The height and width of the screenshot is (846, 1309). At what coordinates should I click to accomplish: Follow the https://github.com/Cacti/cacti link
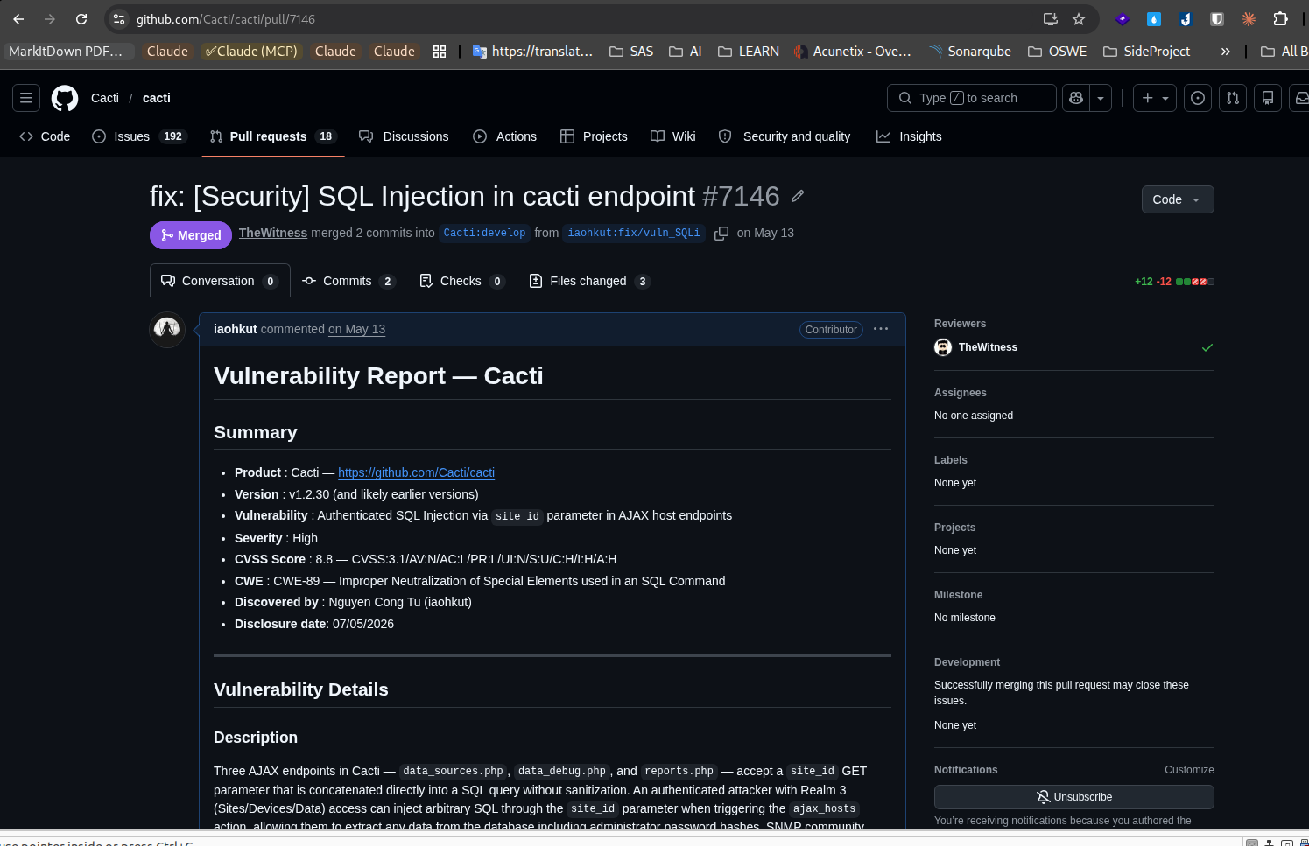click(x=417, y=472)
